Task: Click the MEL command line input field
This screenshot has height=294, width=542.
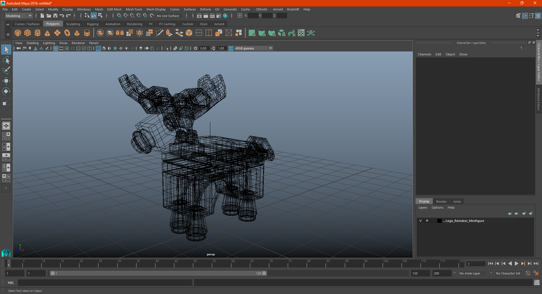Action: pyautogui.click(x=105, y=283)
